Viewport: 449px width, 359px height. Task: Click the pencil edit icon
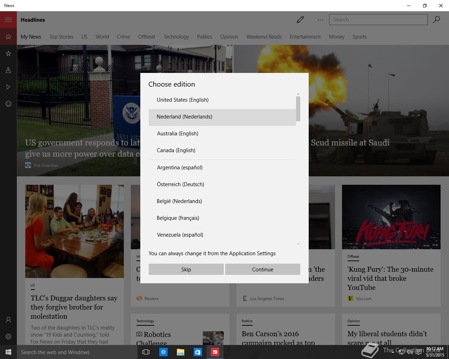(x=300, y=20)
